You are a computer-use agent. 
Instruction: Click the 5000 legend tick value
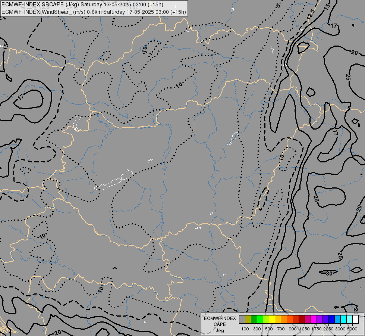pos(352,329)
